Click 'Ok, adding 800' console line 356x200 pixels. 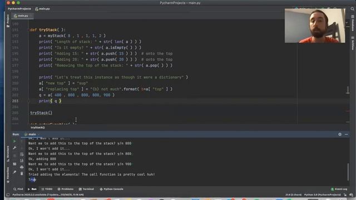click(42, 159)
